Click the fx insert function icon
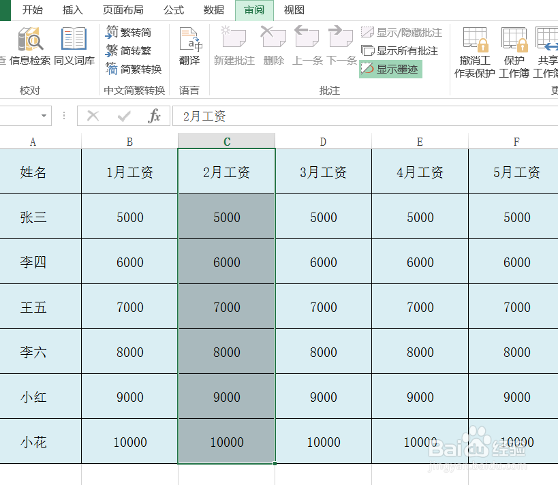 [x=155, y=115]
